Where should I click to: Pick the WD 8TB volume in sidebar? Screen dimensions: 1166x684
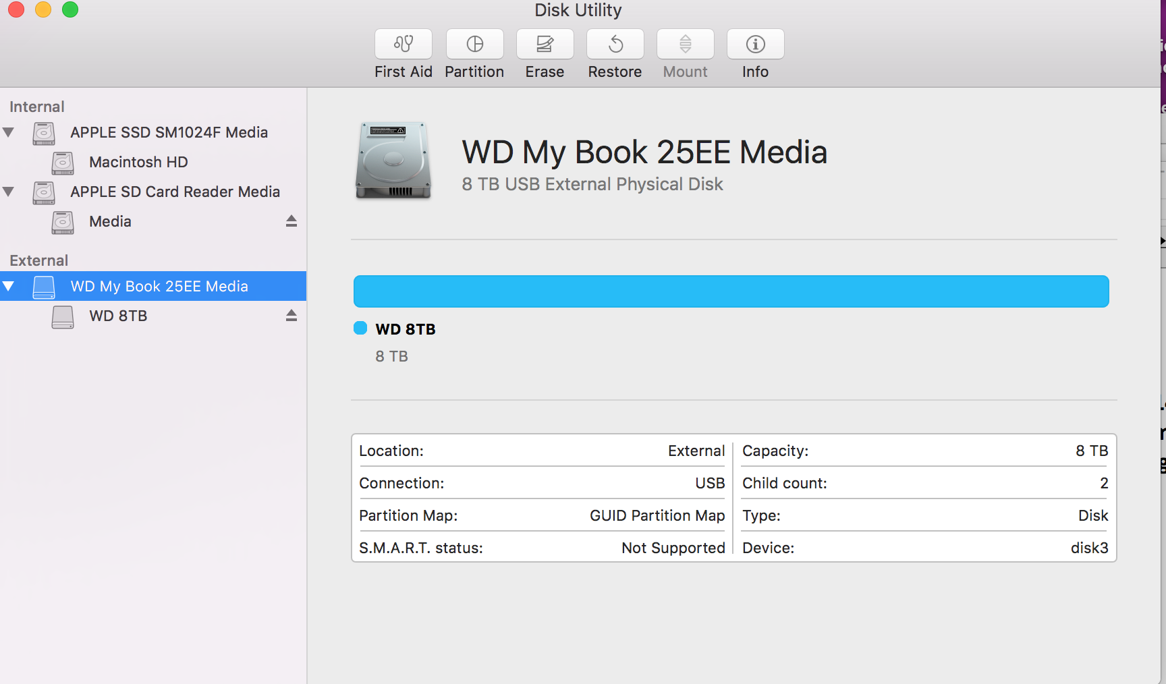pos(153,316)
